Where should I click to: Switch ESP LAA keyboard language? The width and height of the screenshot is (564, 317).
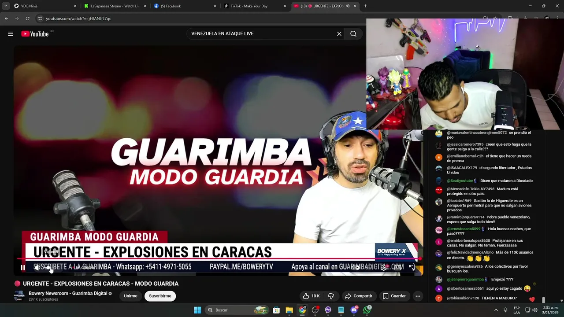(x=516, y=310)
